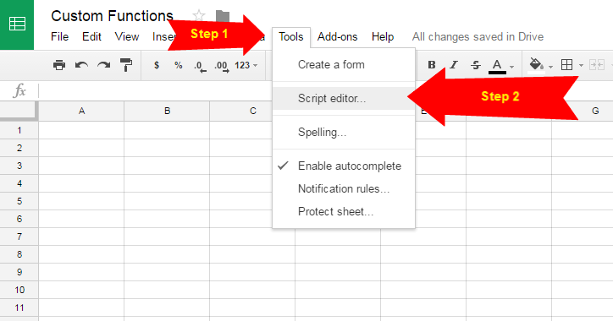
Task: Open the 123 number formats dropdown
Action: 246,65
